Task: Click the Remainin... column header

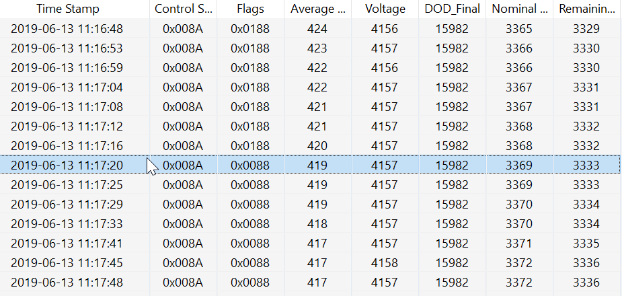Action: (x=588, y=9)
